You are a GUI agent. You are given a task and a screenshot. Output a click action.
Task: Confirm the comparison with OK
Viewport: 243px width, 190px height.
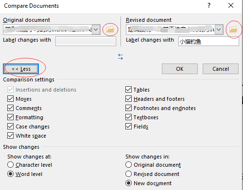point(180,69)
